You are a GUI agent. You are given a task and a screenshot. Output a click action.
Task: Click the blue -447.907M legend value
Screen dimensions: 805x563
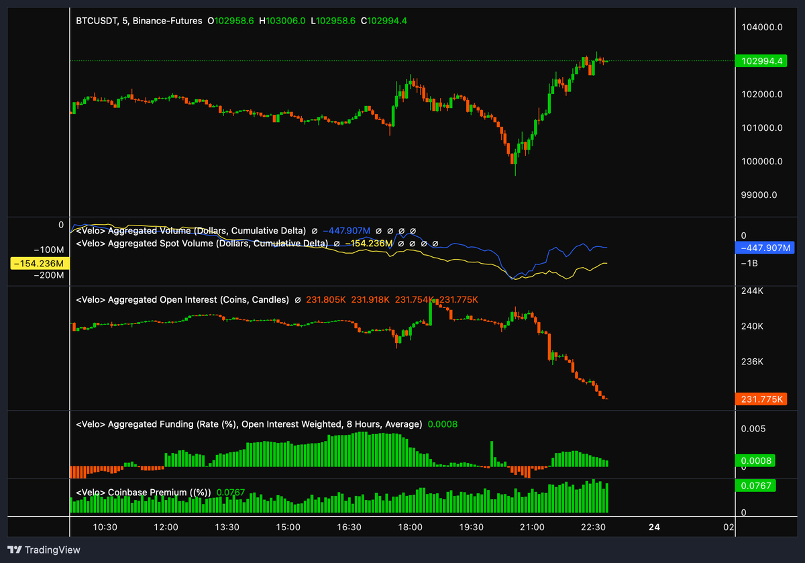click(x=346, y=231)
